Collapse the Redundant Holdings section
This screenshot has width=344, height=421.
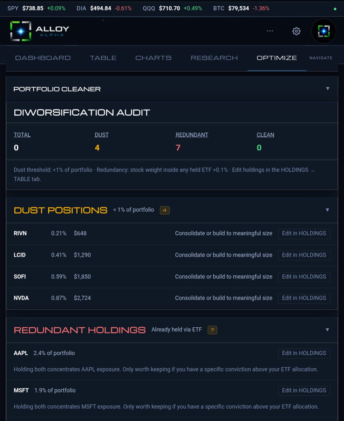(327, 330)
